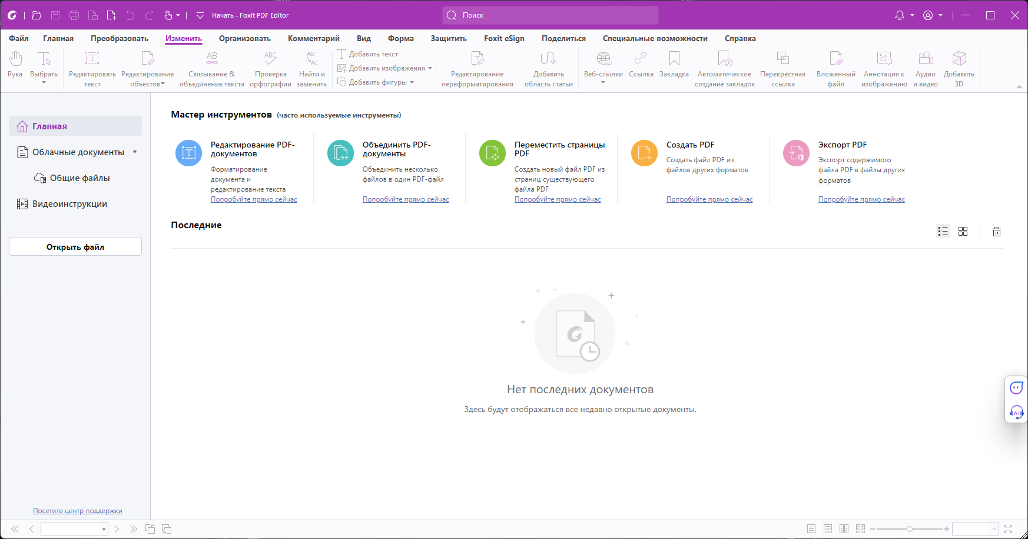This screenshot has height=539, width=1028.
Task: Click the Редактировать текст tool
Action: [x=92, y=69]
